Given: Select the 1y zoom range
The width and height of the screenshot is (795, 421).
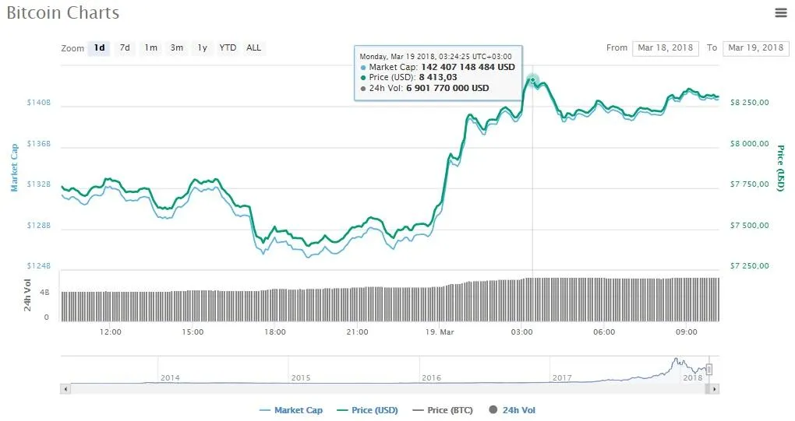Looking at the screenshot, I should point(202,48).
